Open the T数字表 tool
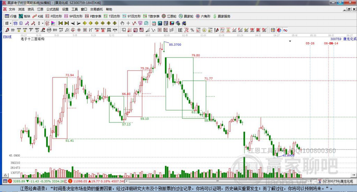 coord(151,16)
